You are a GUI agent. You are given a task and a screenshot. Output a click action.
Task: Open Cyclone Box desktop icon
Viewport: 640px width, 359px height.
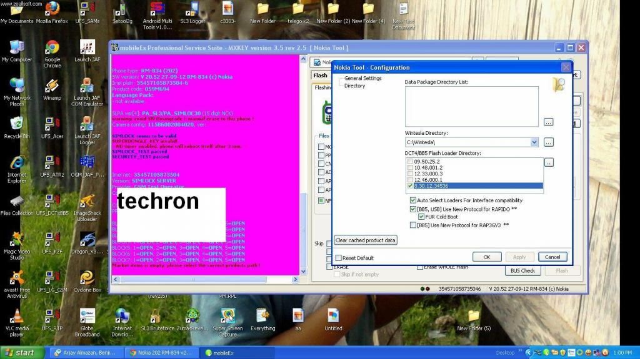(x=87, y=278)
